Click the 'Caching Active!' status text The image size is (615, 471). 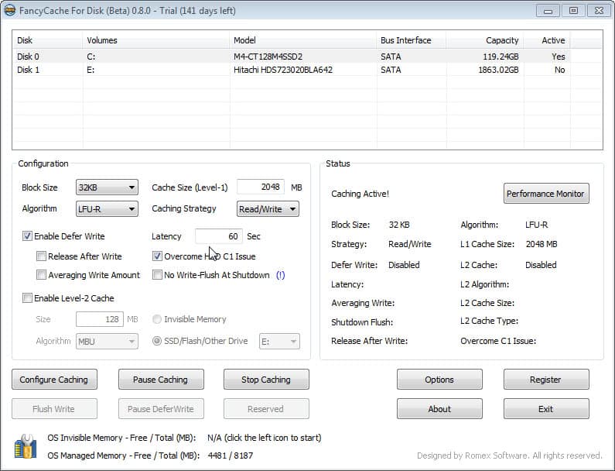click(x=360, y=194)
